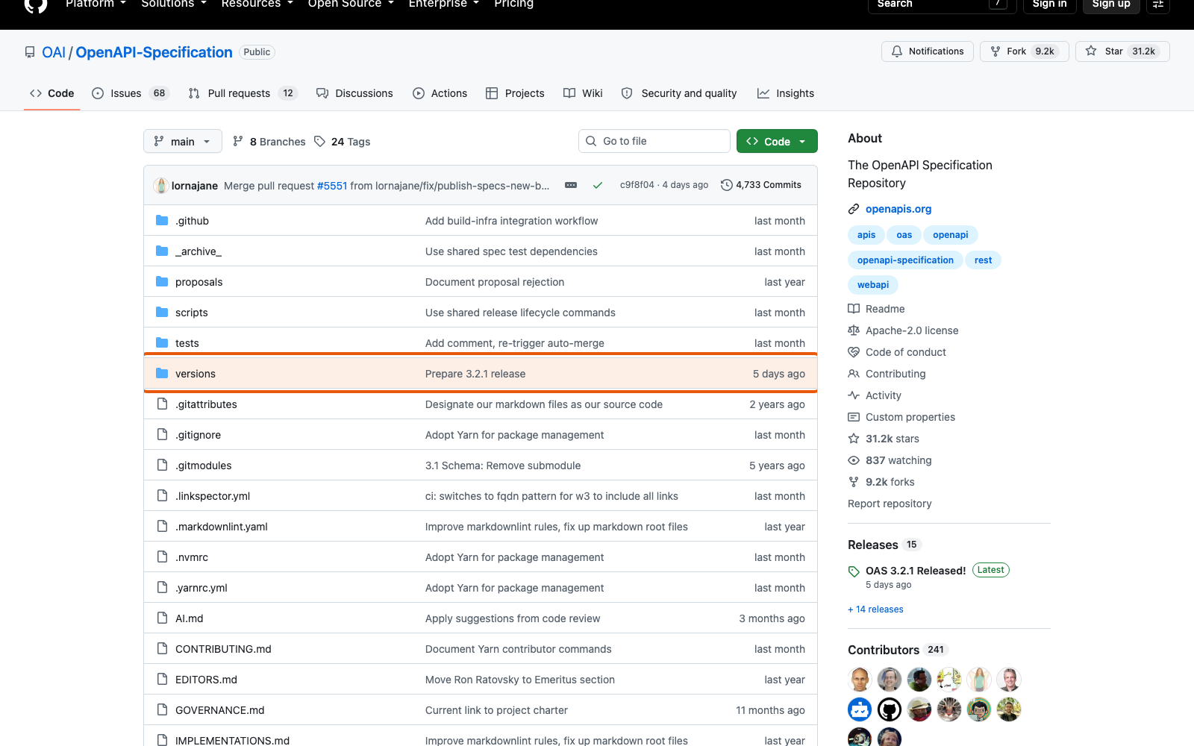Open the Solutions menu dropdown
The height and width of the screenshot is (746, 1194).
[174, 4]
